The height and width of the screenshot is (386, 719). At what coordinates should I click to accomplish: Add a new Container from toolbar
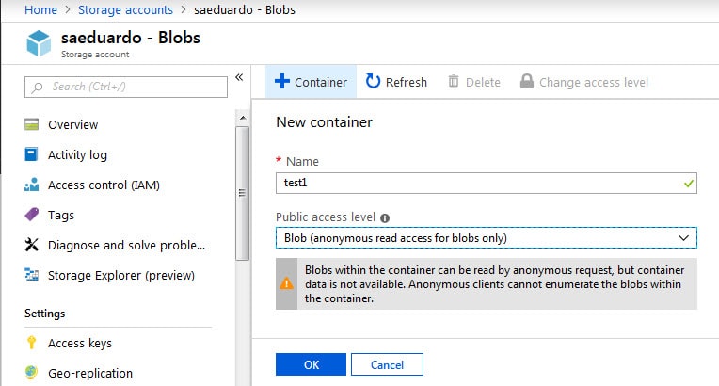311,82
